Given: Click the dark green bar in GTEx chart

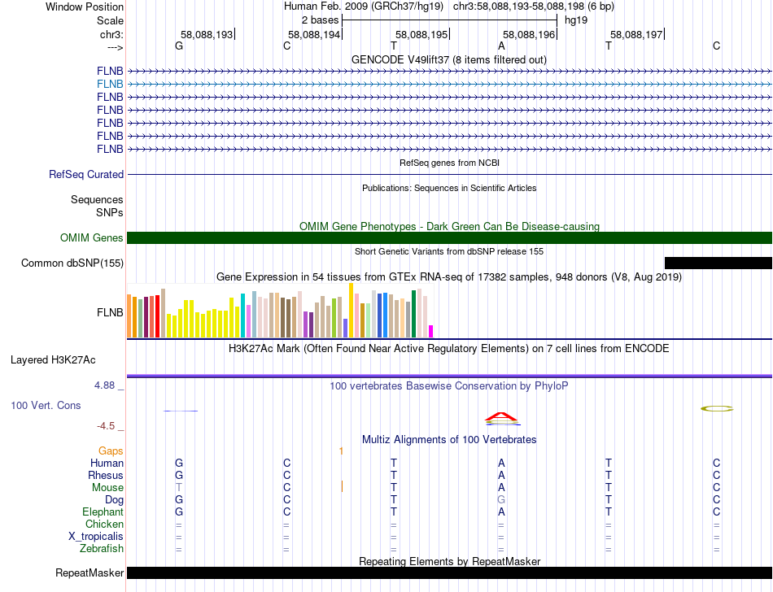Looking at the screenshot, I should (413, 314).
